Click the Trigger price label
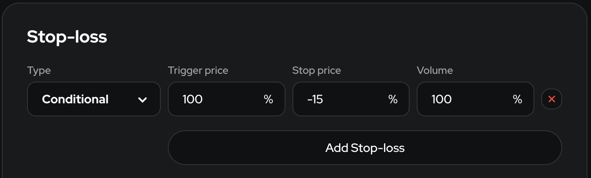 pyautogui.click(x=198, y=70)
